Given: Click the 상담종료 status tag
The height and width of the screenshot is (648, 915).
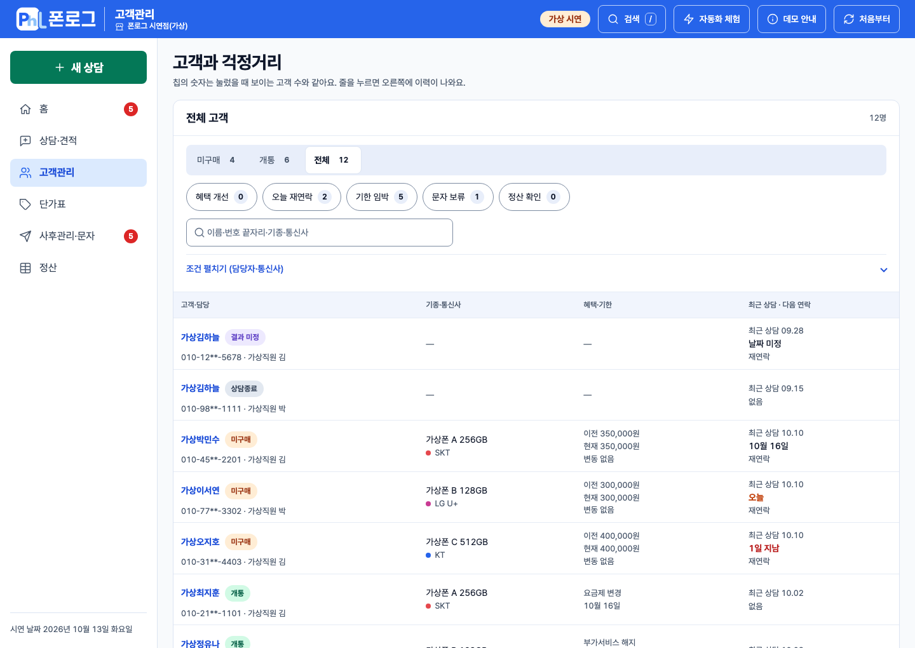Looking at the screenshot, I should pyautogui.click(x=244, y=388).
